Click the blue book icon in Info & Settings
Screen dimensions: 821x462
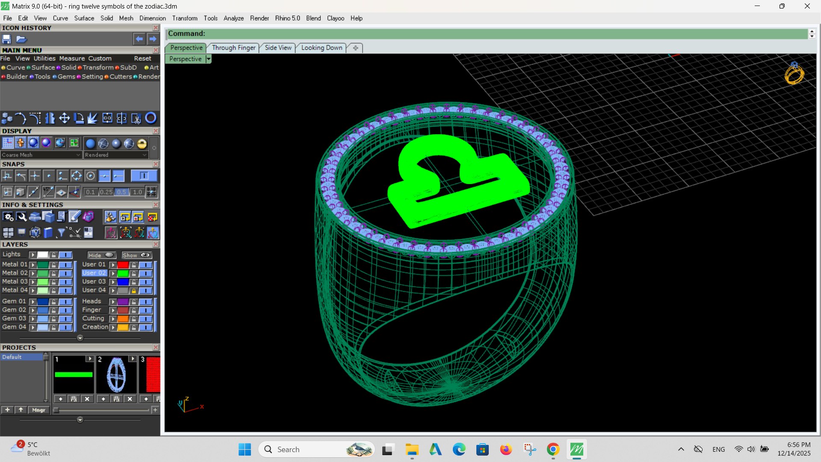click(x=48, y=233)
